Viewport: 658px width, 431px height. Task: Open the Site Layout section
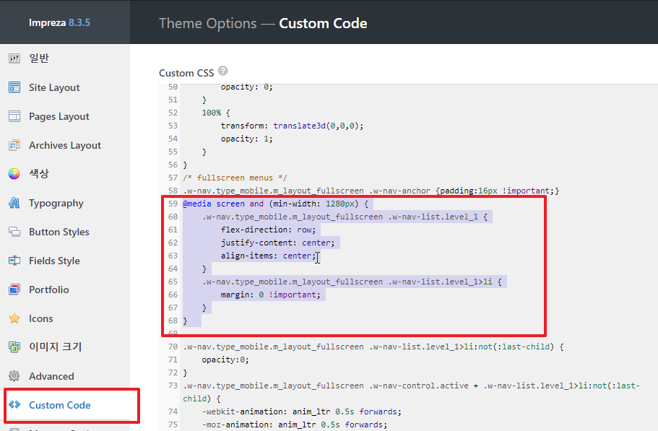[x=54, y=87]
